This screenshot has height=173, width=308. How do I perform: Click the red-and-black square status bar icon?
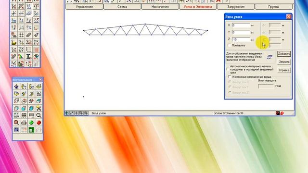coord(278,113)
